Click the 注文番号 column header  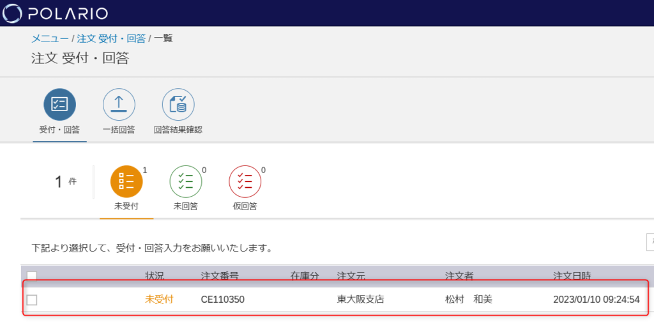tap(220, 276)
